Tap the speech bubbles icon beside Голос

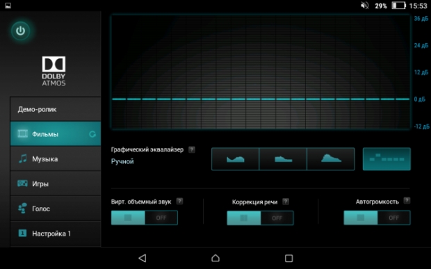click(22, 208)
